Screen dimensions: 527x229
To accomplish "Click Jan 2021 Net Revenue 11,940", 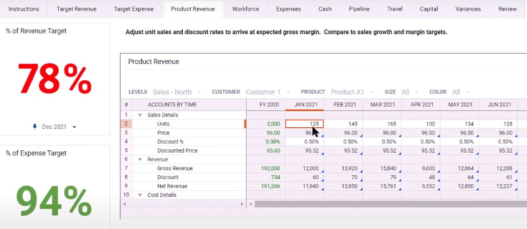I will pyautogui.click(x=304, y=186).
